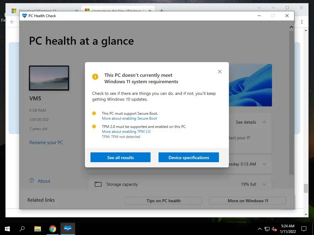Image resolution: width=314 pixels, height=235 pixels.
Task: Open File Explorer from taskbar
Action: pos(38,229)
